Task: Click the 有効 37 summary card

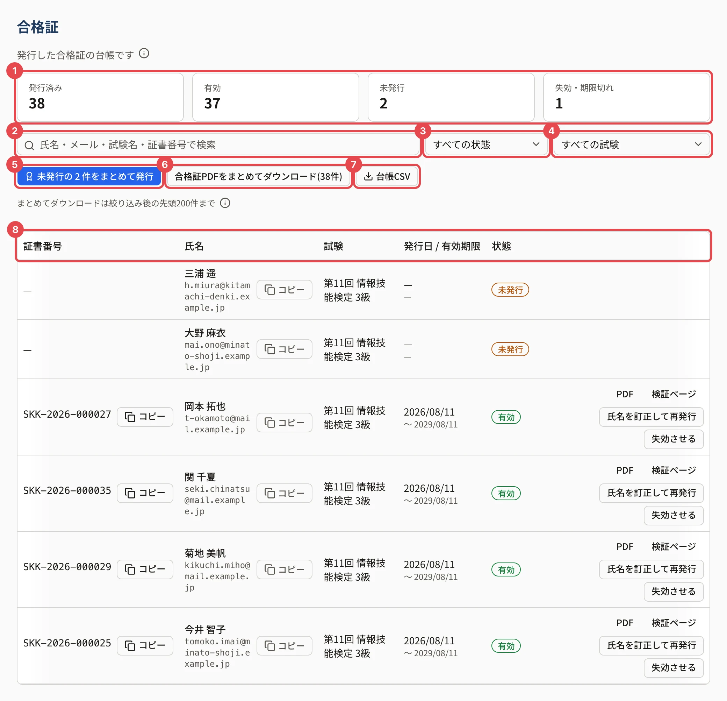Action: coord(275,97)
